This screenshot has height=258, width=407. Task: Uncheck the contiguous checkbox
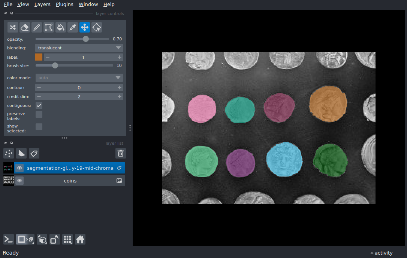click(x=39, y=105)
